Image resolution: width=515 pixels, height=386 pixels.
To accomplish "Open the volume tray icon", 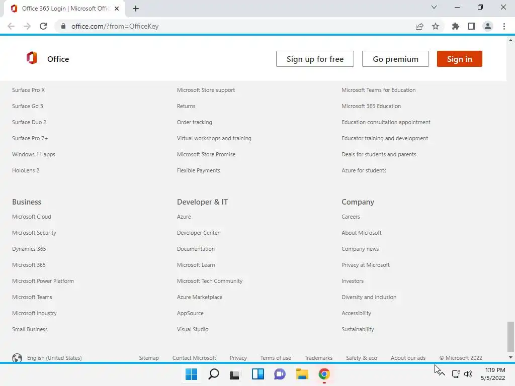I will 468,374.
